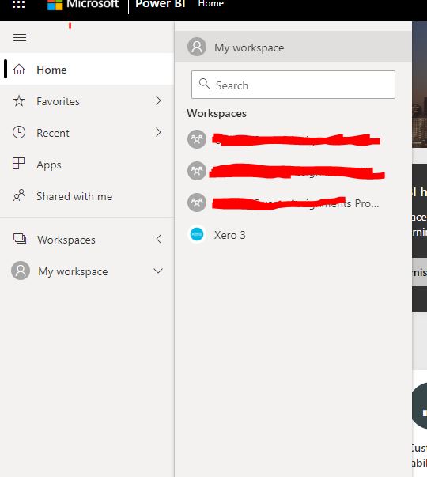Click the Microsoft logo in header
The width and height of the screenshot is (427, 477).
55,5
